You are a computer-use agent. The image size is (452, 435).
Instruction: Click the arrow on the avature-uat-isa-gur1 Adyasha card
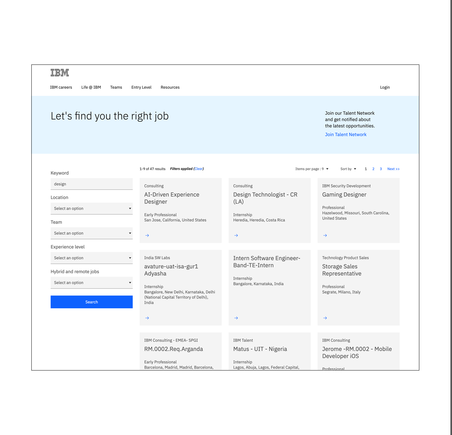coord(147,318)
